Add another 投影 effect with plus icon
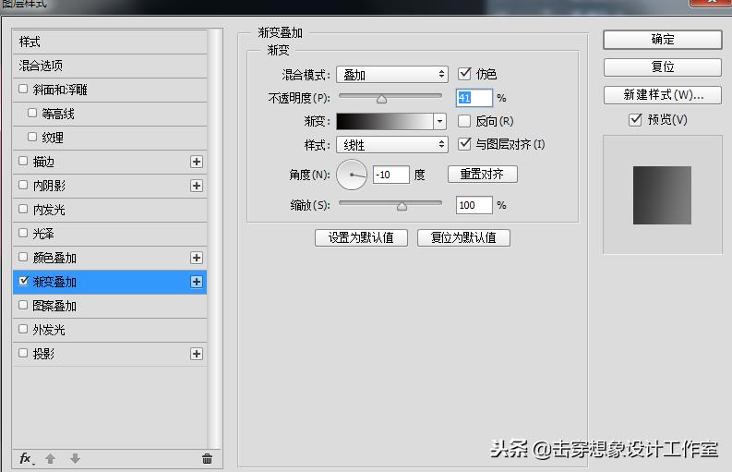The width and height of the screenshot is (732, 472). click(x=197, y=354)
